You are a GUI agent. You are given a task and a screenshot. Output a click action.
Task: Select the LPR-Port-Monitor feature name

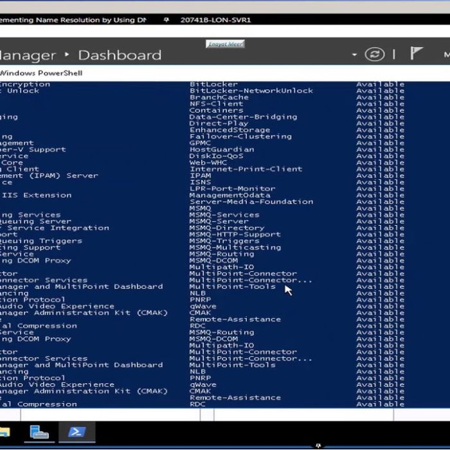point(232,189)
